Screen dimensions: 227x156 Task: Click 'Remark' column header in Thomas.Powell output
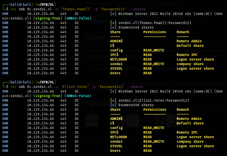pyautogui.click(x=183, y=32)
